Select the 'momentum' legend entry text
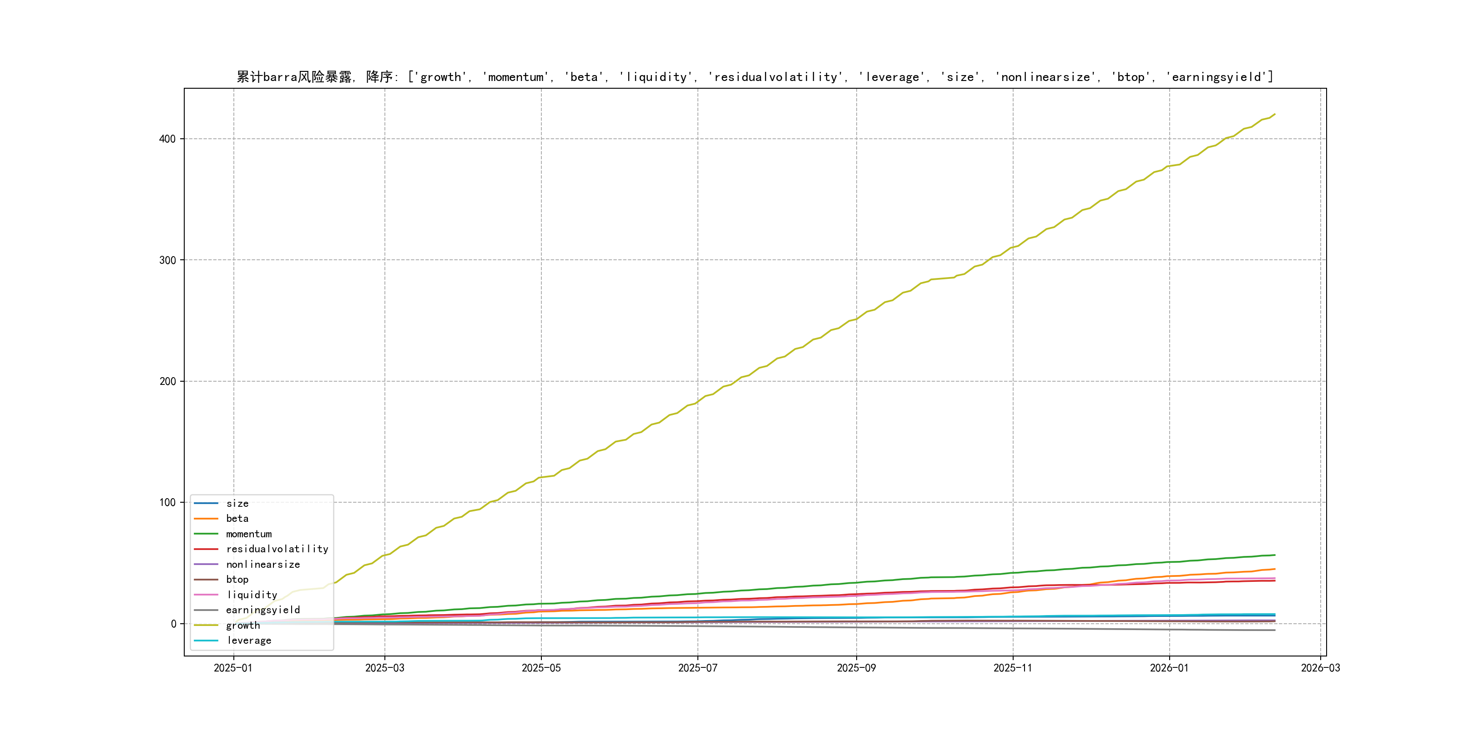 tap(248, 534)
